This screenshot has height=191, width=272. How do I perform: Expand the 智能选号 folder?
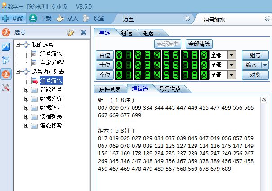pyautogui.click(x=26, y=90)
